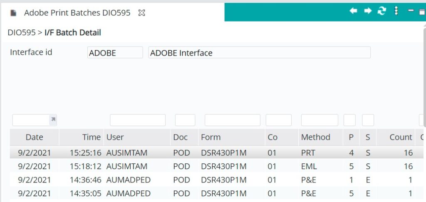
Task: Click P value 4 in the PRT row
Action: 351,153
